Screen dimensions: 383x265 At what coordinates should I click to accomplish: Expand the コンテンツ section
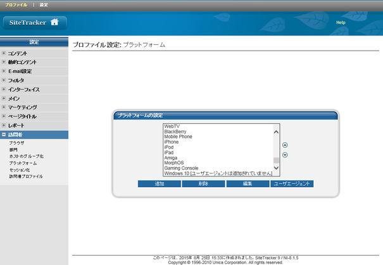pyautogui.click(x=4, y=54)
